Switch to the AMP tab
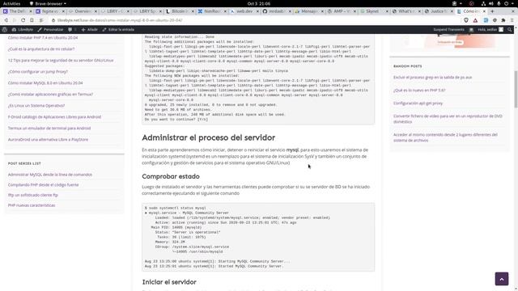This screenshot has width=518, height=291. click(342, 11)
